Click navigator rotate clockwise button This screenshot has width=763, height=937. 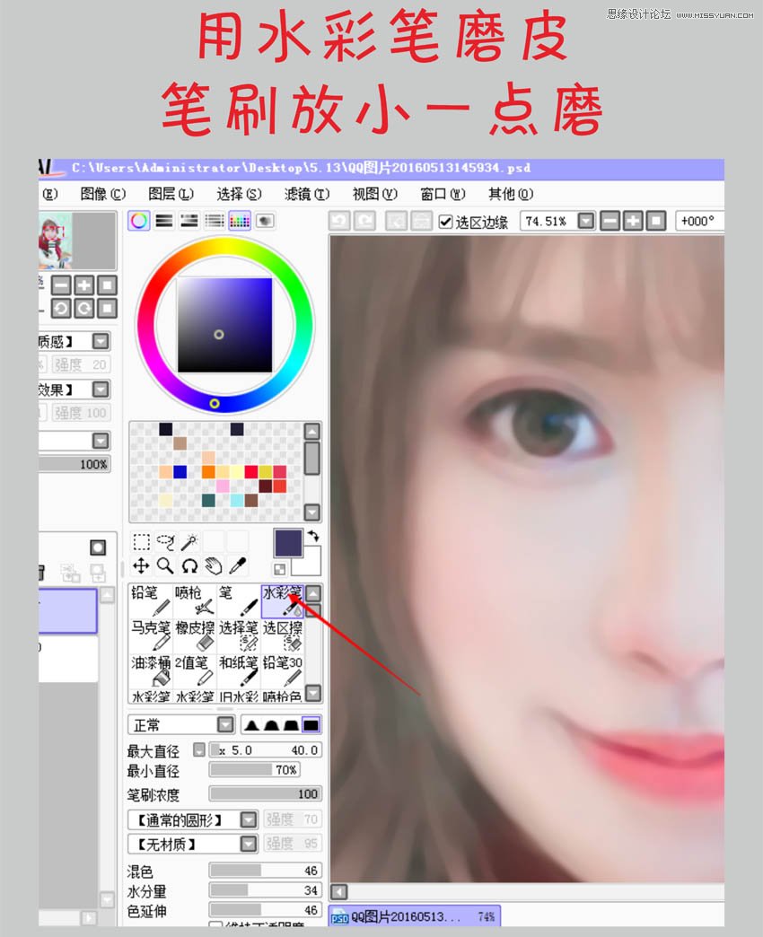point(84,309)
